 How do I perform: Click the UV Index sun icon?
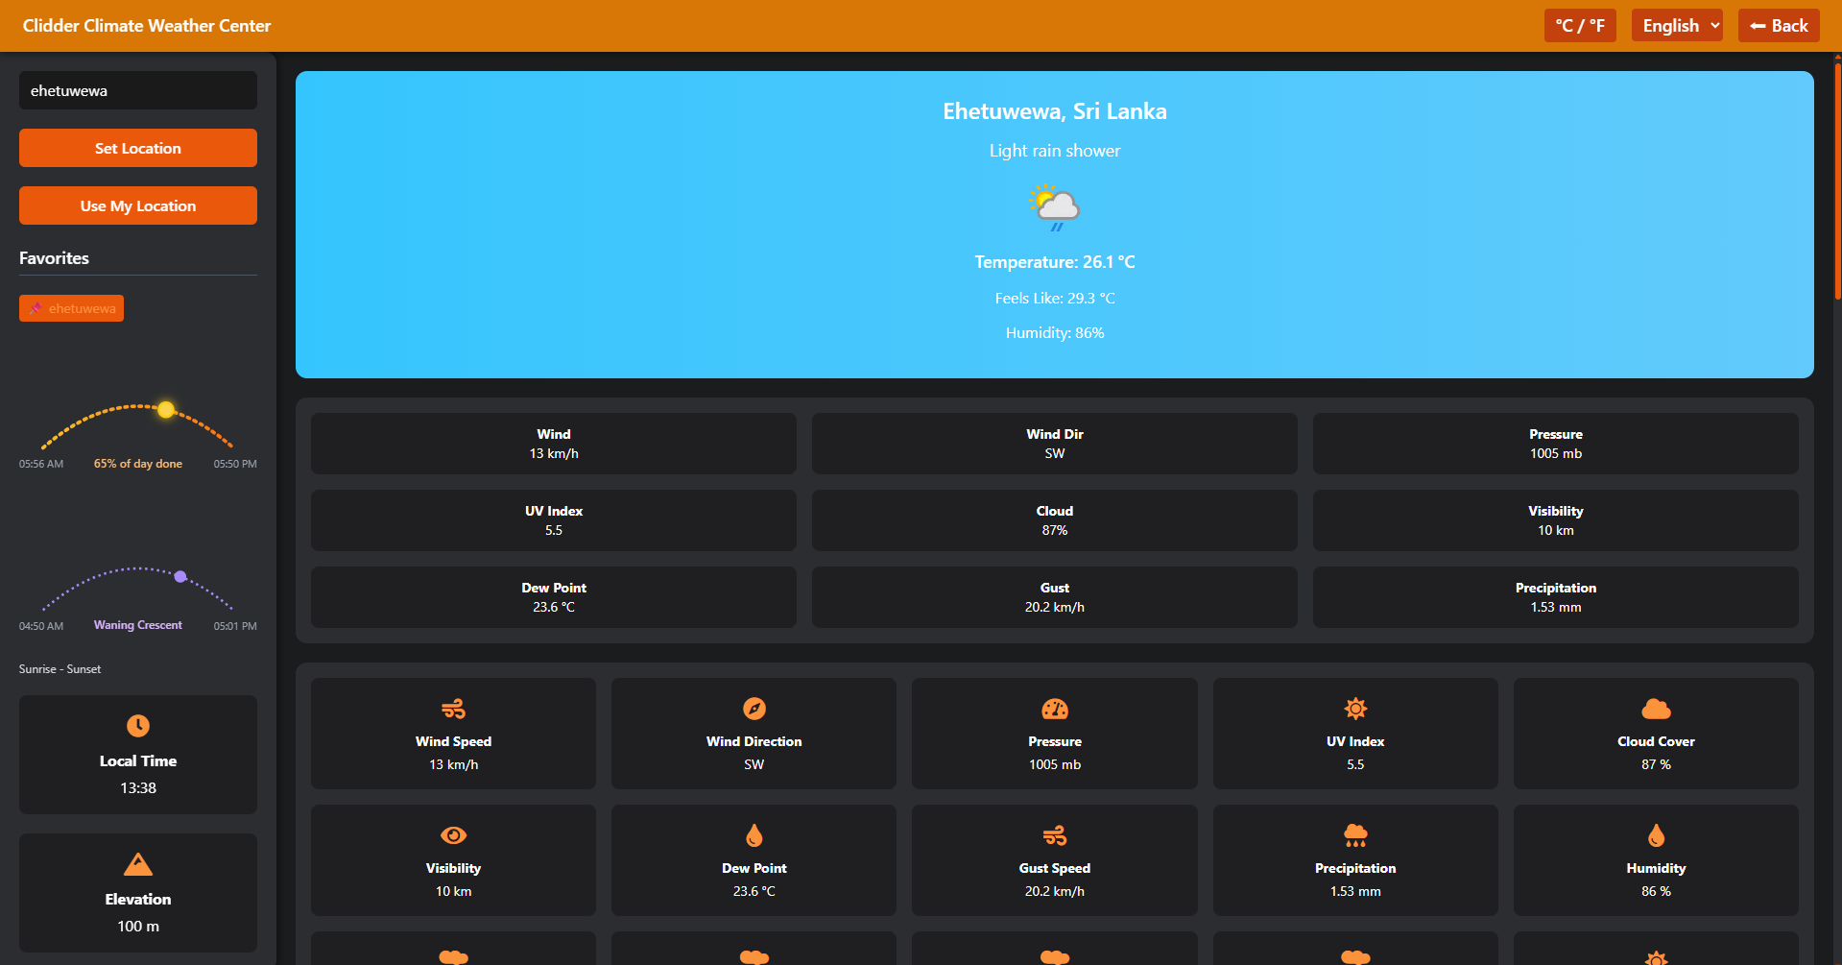pos(1355,709)
